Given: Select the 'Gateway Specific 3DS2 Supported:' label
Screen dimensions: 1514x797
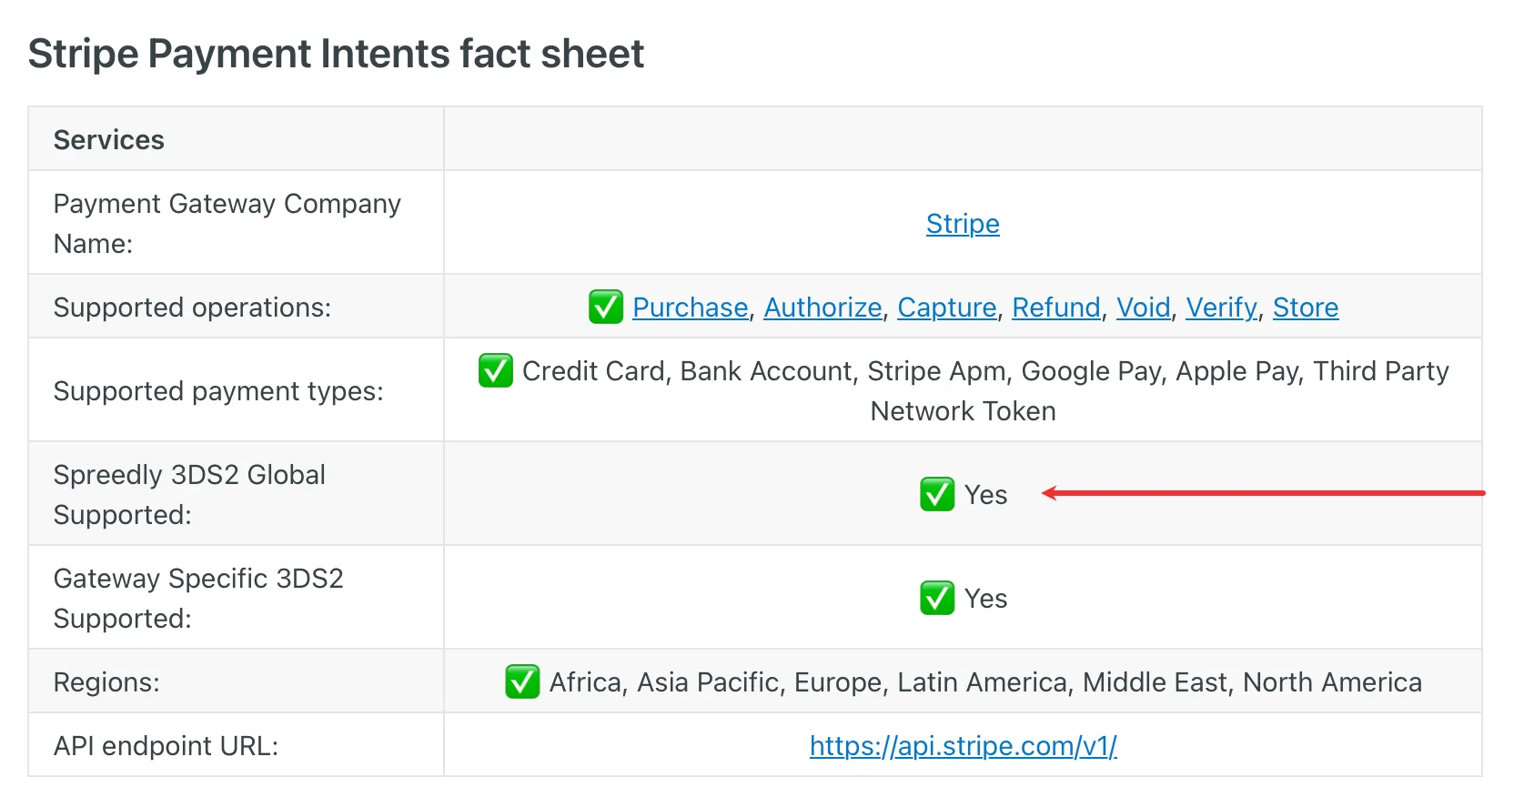Looking at the screenshot, I should point(198,599).
